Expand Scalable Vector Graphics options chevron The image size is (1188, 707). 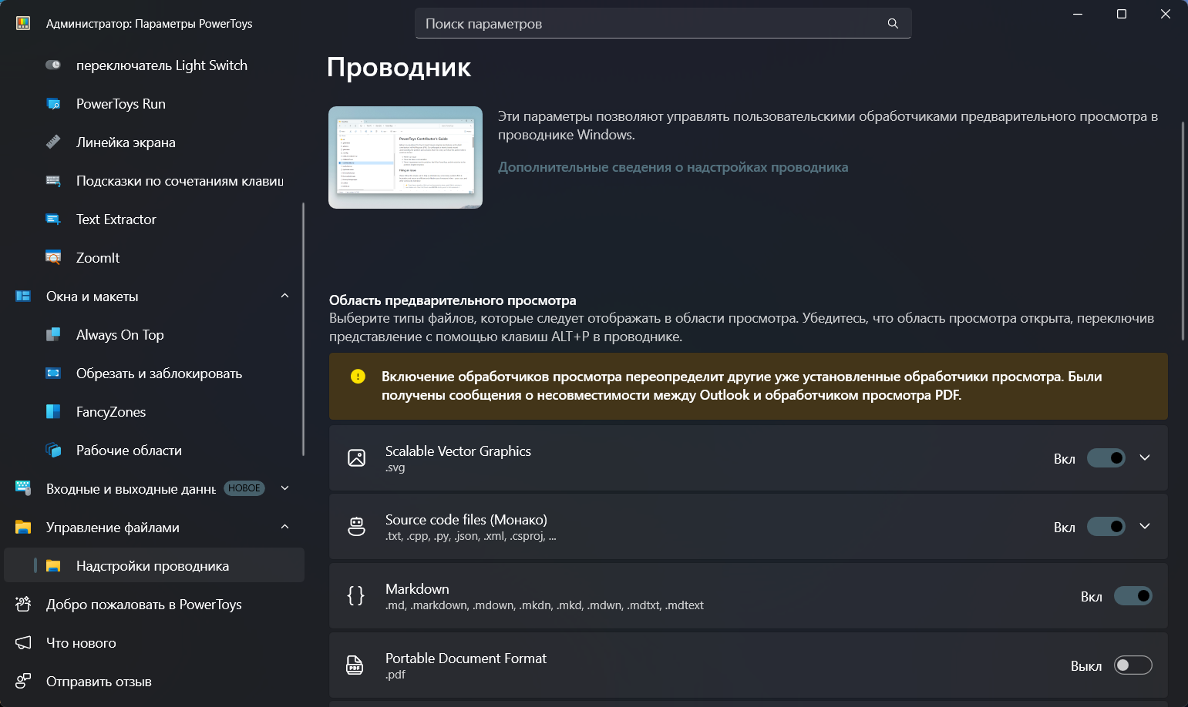click(1145, 458)
